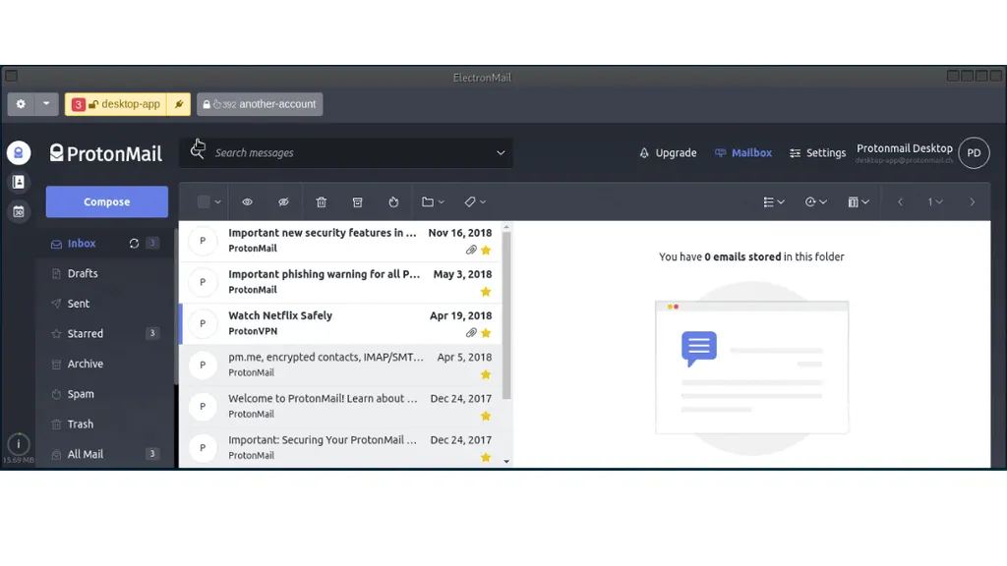Expand advanced search options chevron
The height and width of the screenshot is (566, 1007).
click(x=501, y=152)
